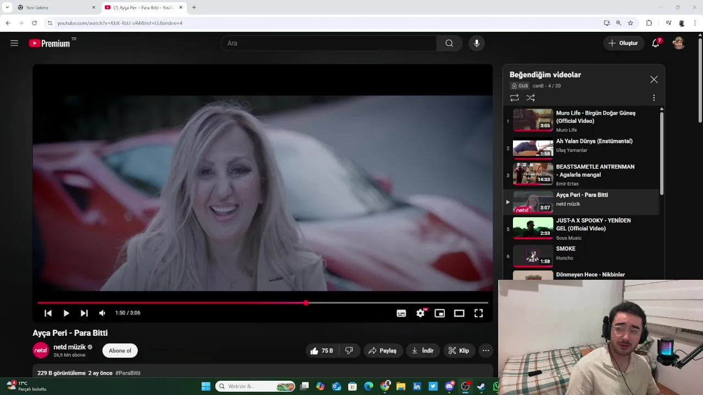Skip to the previous video
This screenshot has height=395, width=703.
[48, 313]
